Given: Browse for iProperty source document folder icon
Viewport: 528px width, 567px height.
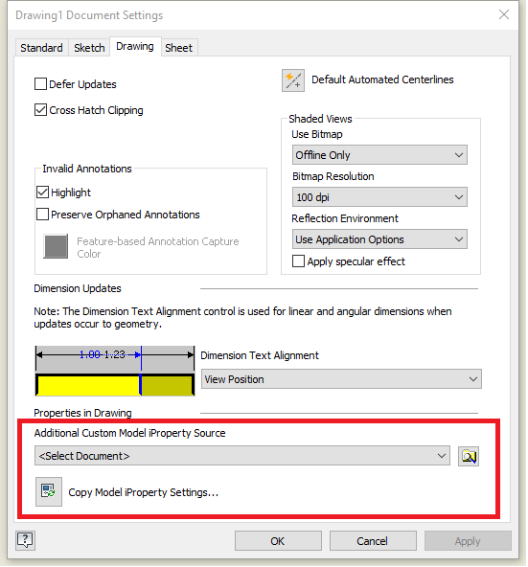Looking at the screenshot, I should click(469, 456).
